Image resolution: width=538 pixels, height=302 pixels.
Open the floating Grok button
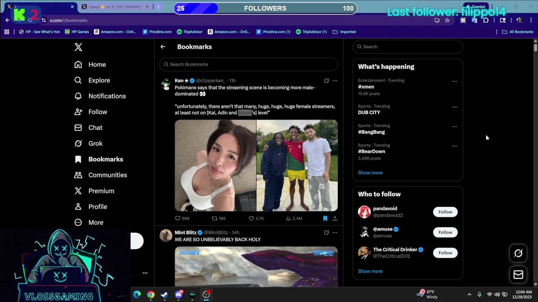(518, 253)
